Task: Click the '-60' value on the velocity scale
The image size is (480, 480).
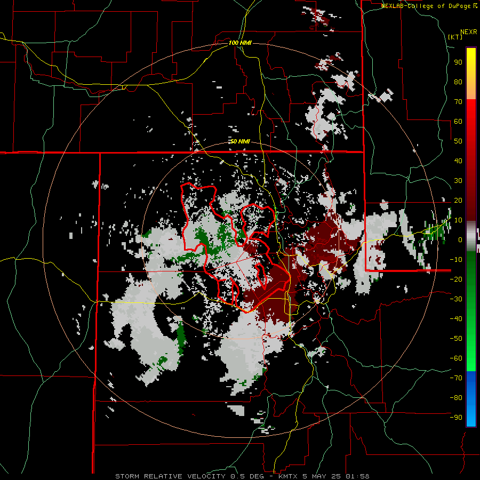Action: [x=456, y=358]
